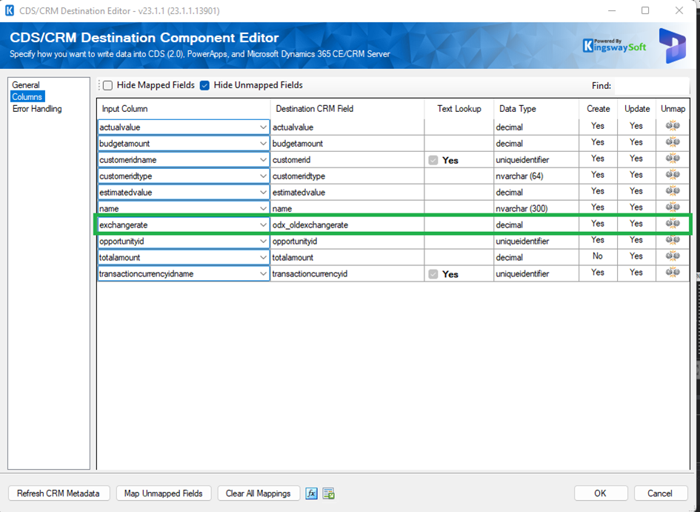Unmap the name field row

coord(673,207)
